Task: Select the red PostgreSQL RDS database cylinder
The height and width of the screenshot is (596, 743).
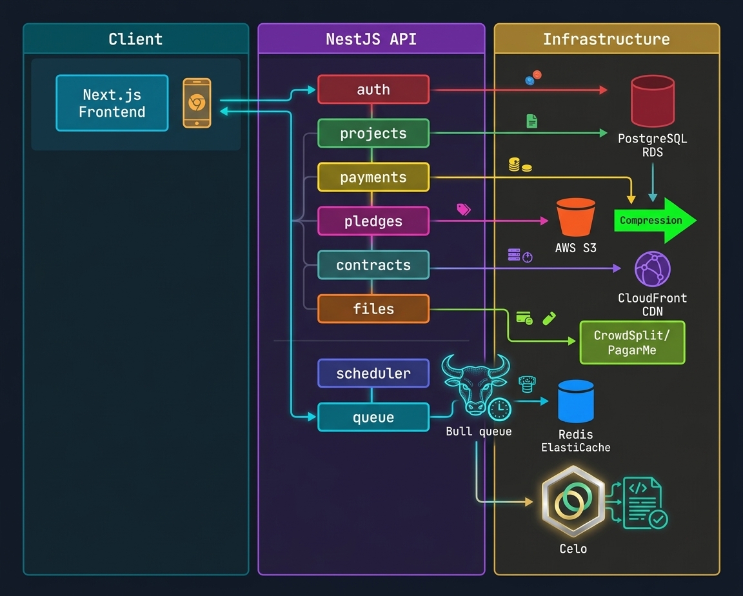Action: coord(653,101)
